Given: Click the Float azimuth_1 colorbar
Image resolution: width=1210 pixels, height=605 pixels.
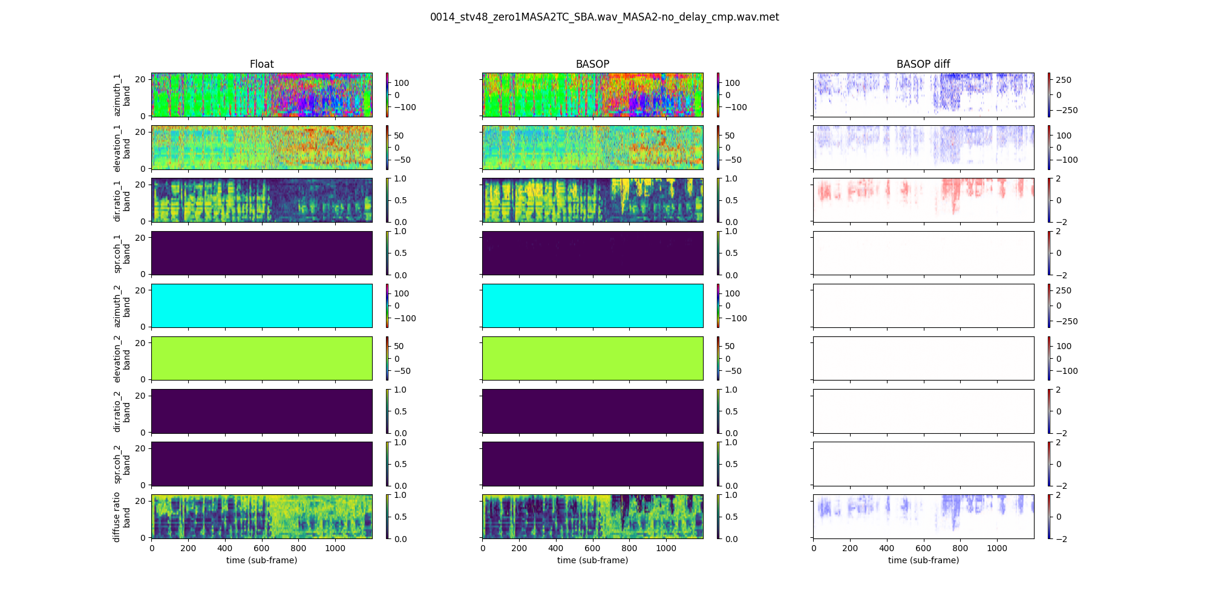Looking at the screenshot, I should [x=387, y=95].
